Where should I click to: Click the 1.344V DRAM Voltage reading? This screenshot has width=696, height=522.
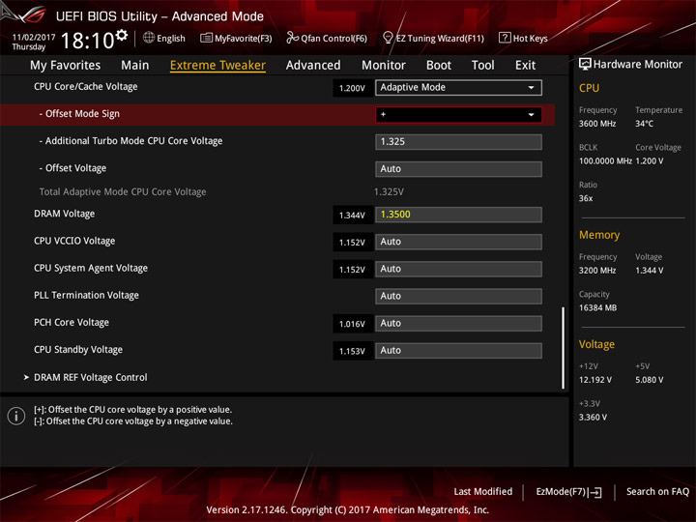353,215
